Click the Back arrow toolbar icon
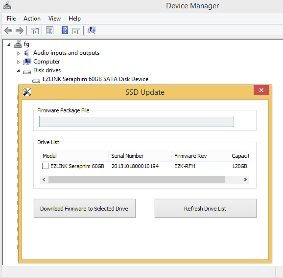 click(x=8, y=30)
